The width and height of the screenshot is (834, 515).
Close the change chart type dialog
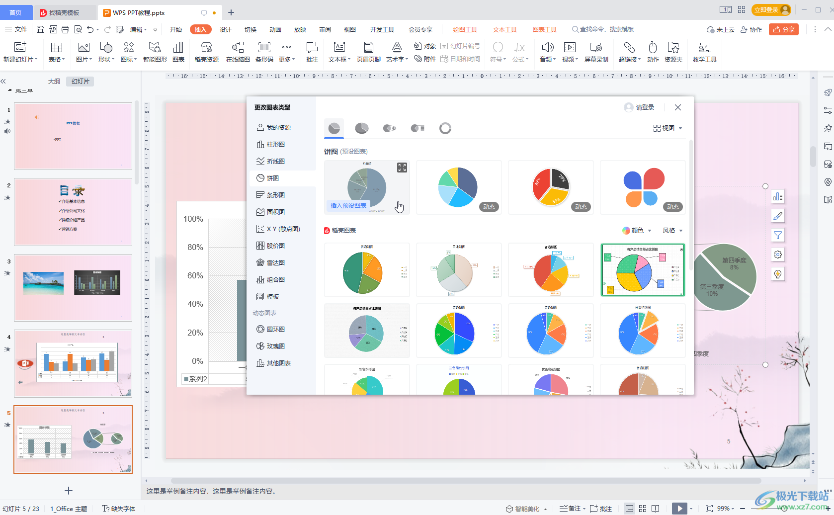678,107
